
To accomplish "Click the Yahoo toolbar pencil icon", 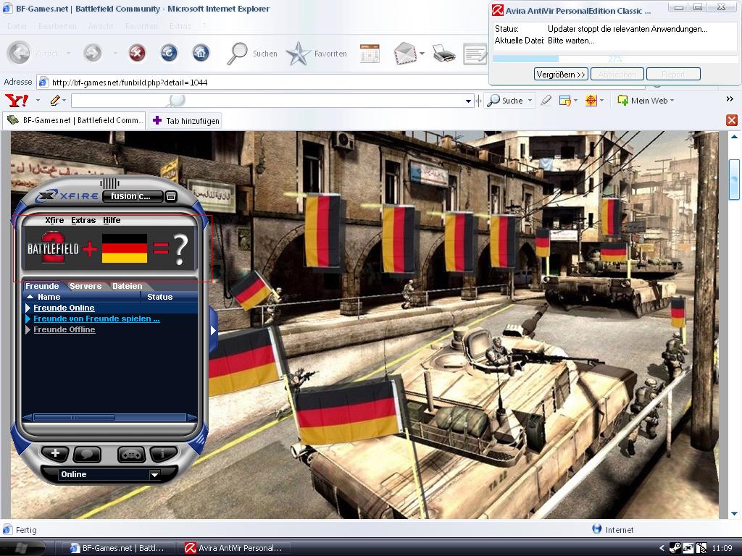I will click(55, 100).
